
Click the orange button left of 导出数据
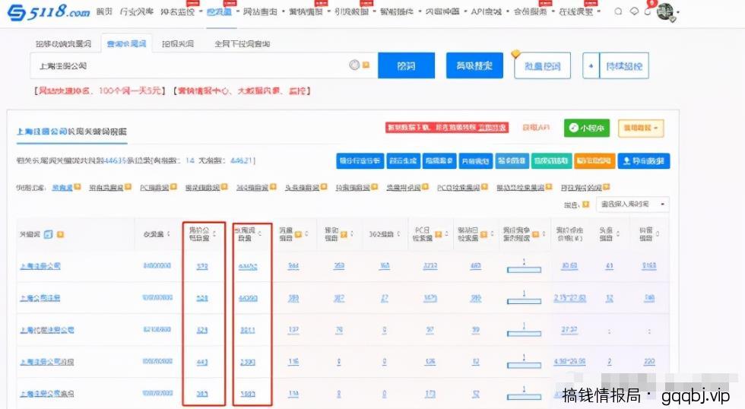tap(594, 161)
